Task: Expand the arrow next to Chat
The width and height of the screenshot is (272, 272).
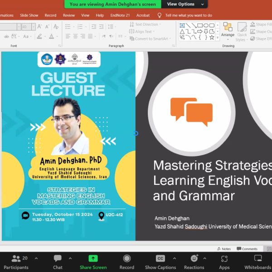Action: 70,258
